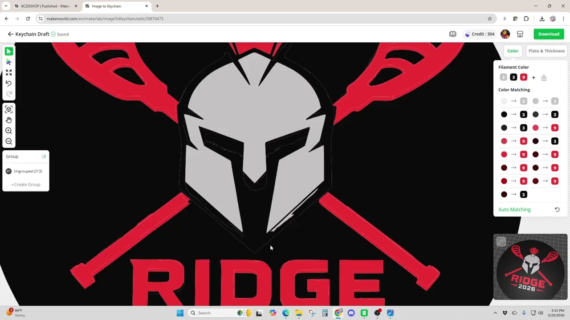Choose the color-based selection tool
Image resolution: width=570 pixels, height=320 pixels.
pyautogui.click(x=8, y=62)
